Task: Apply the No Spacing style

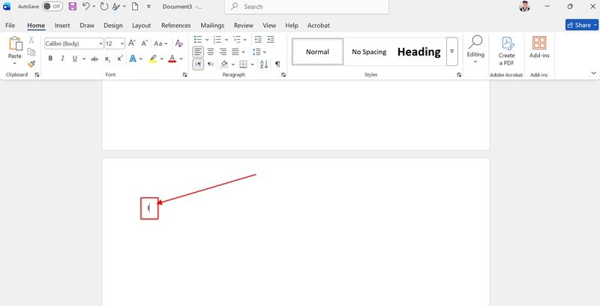Action: click(369, 52)
